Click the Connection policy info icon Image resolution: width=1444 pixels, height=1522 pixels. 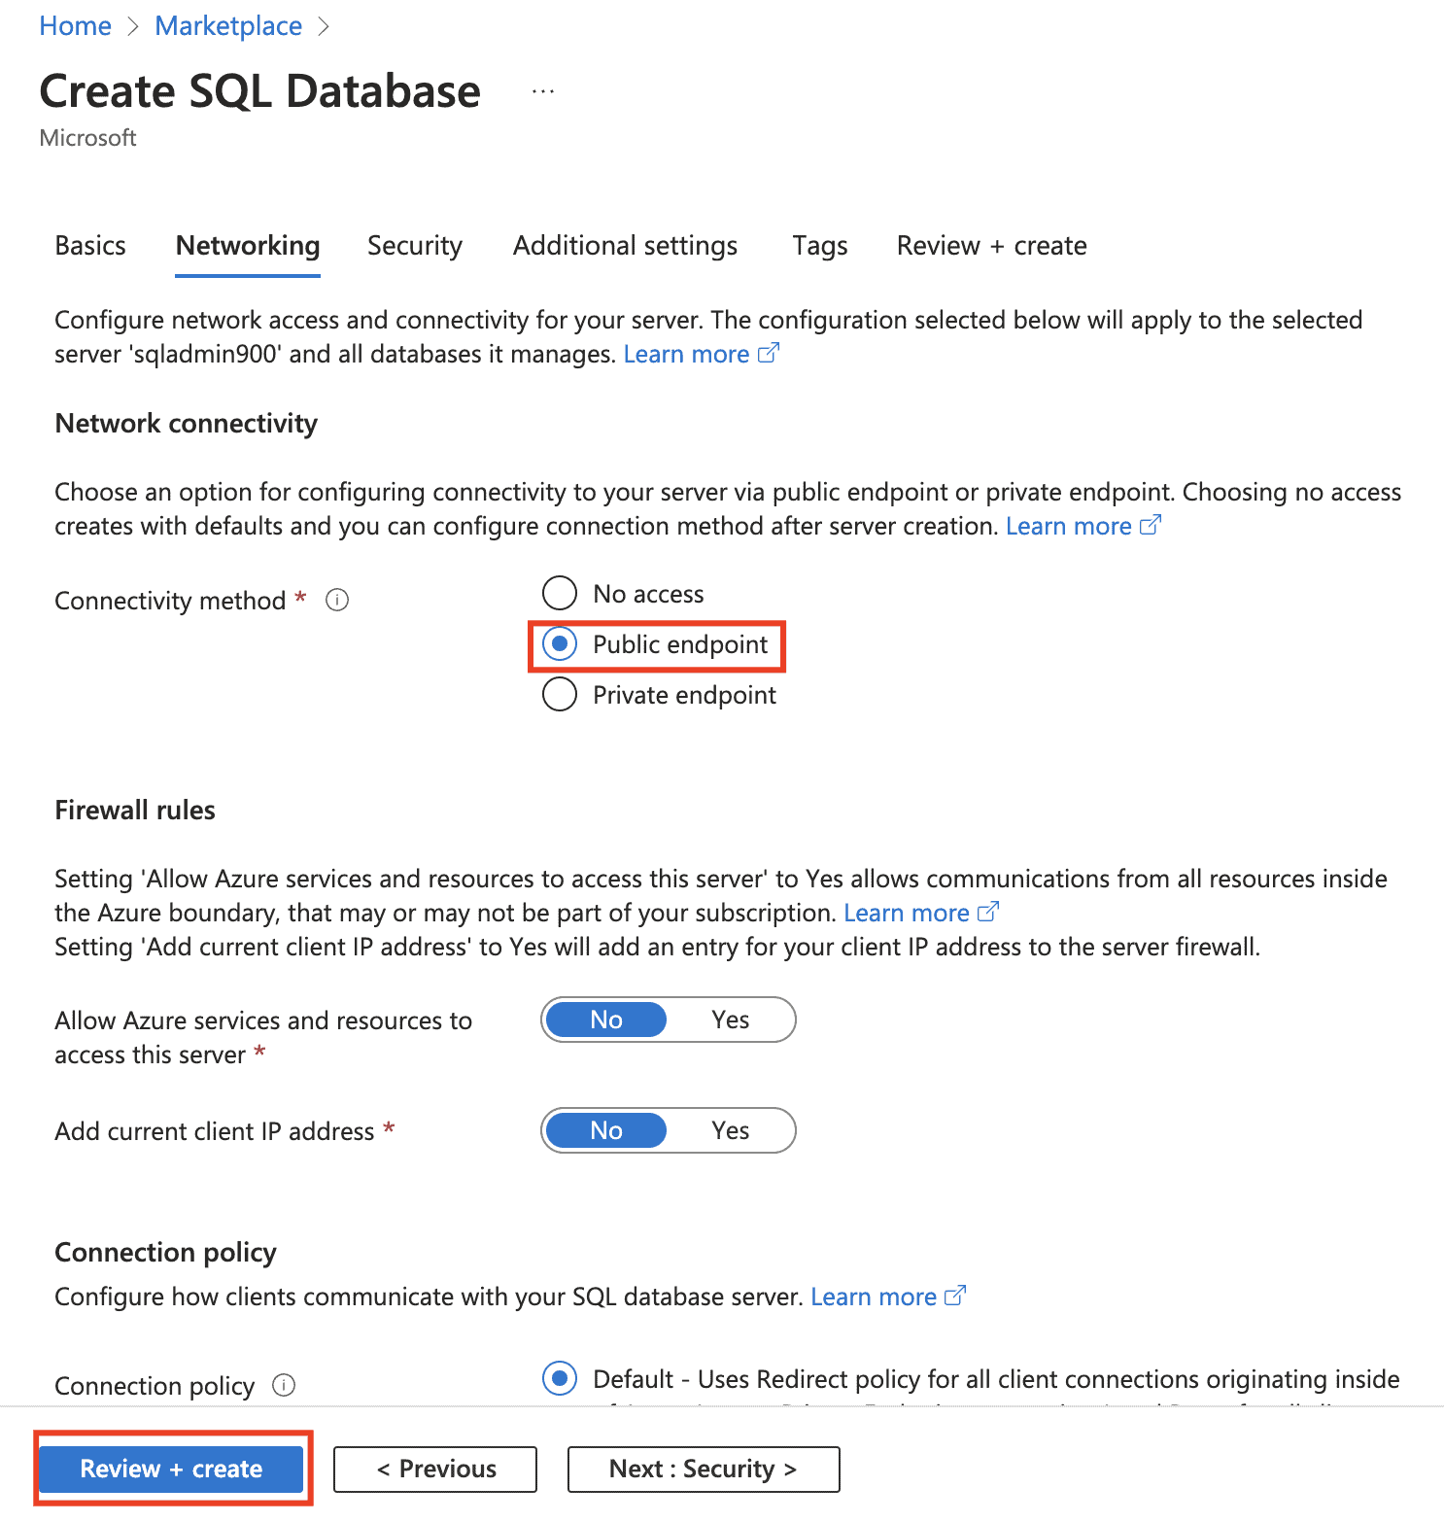[284, 1385]
